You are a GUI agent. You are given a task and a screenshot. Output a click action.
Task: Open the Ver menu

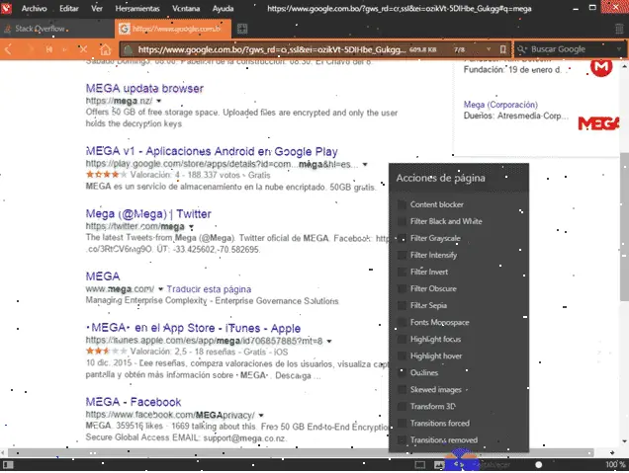tap(97, 9)
